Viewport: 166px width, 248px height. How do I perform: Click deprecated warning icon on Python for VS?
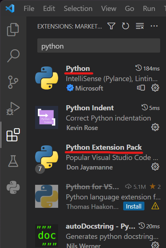click(x=155, y=206)
